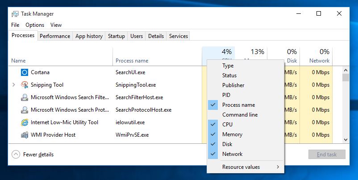
Task: Sort by the Name column header
Action: 61,56
